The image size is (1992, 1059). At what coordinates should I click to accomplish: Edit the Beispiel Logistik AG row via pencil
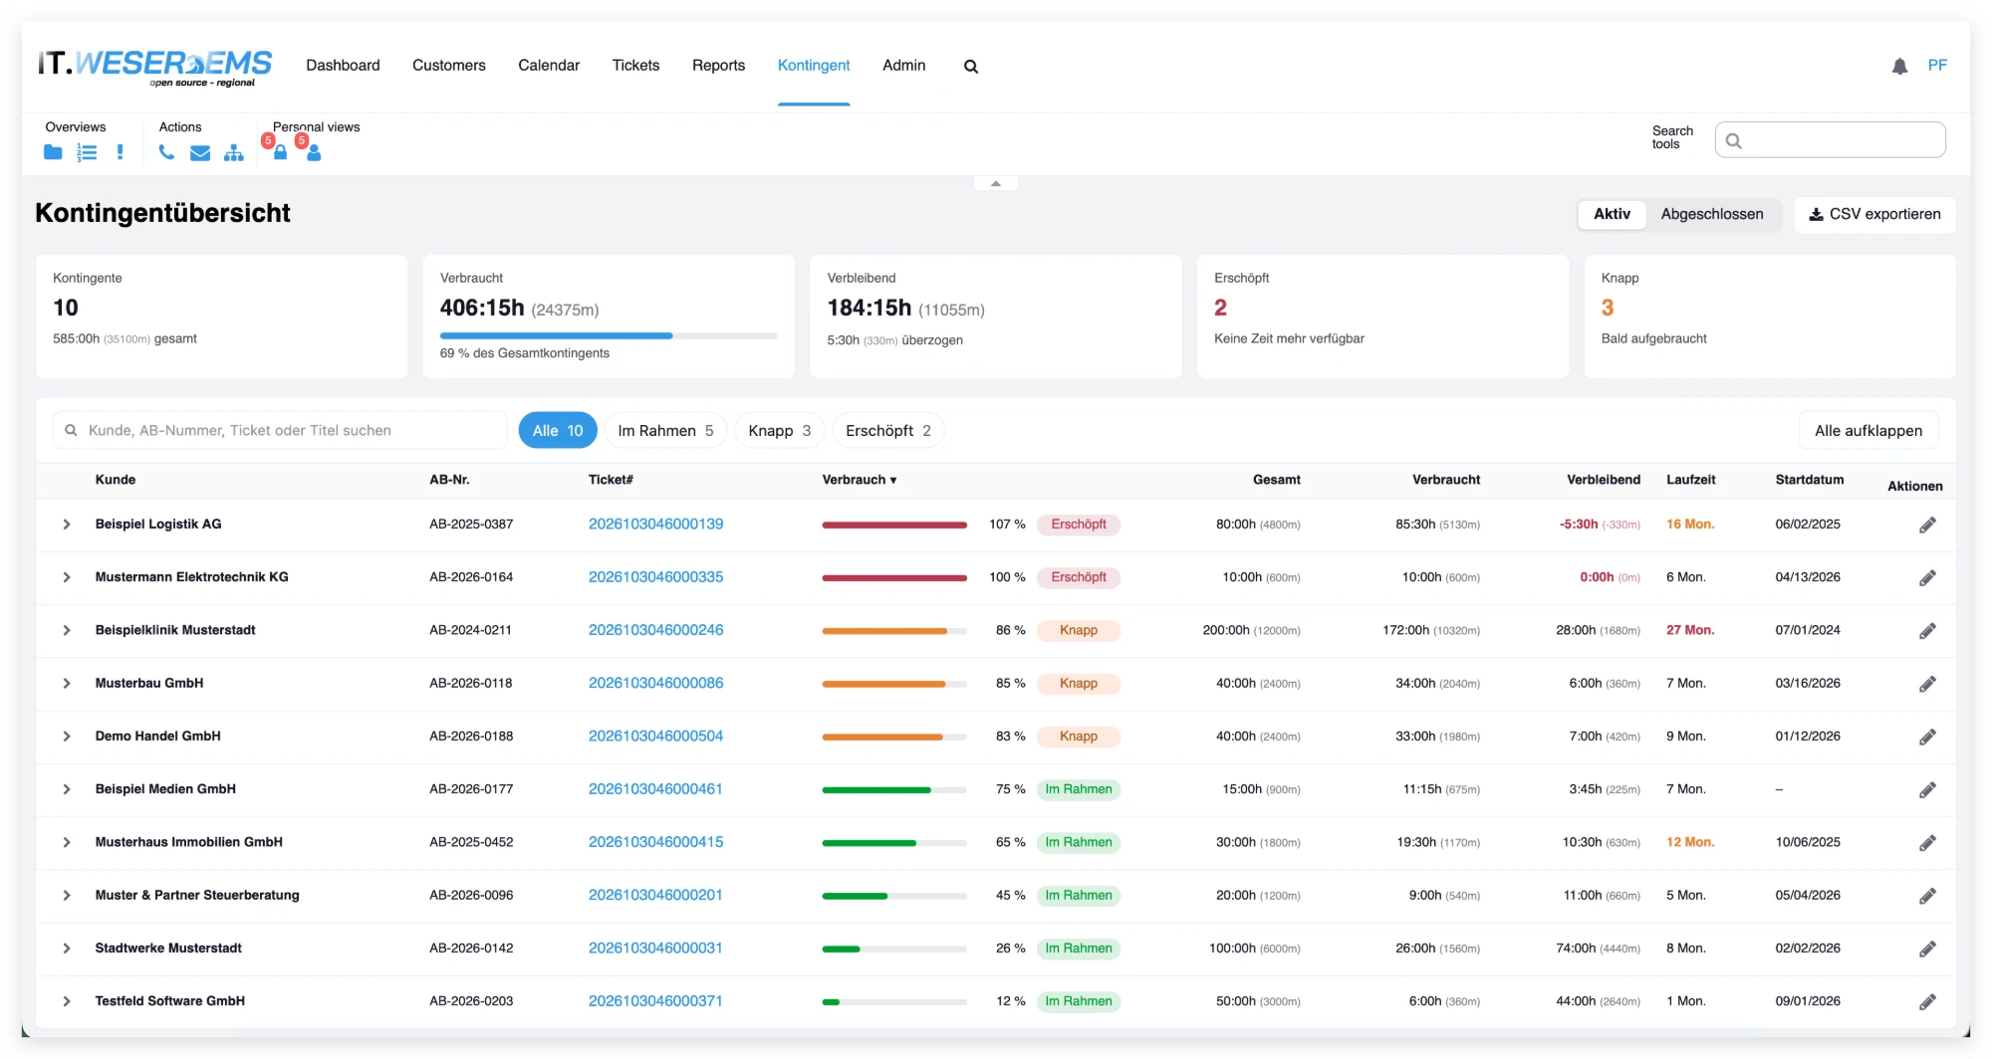[x=1928, y=525]
